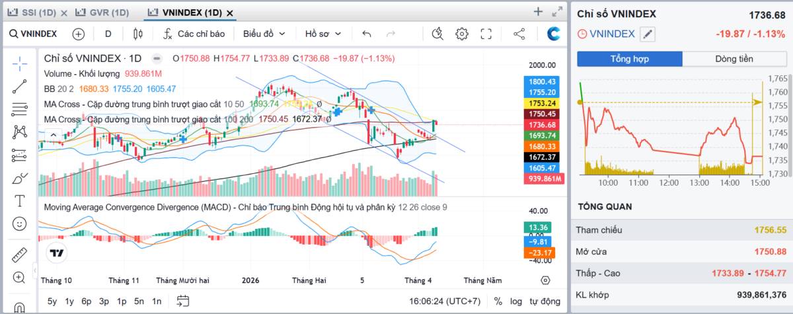
Task: Open chart settings gear icon
Action: click(462, 34)
